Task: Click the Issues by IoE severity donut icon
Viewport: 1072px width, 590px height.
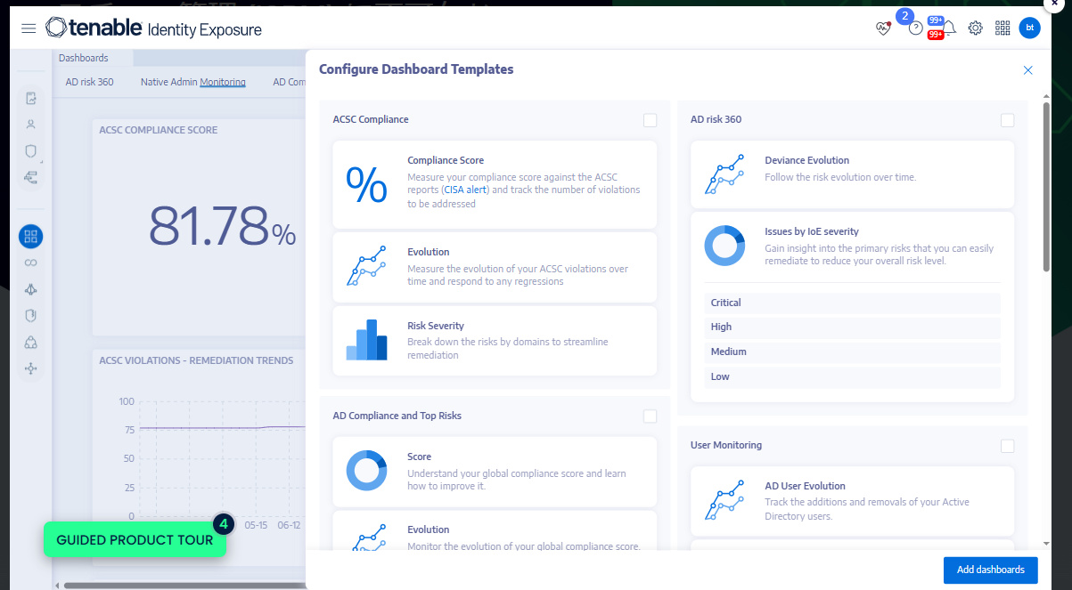Action: pos(724,246)
